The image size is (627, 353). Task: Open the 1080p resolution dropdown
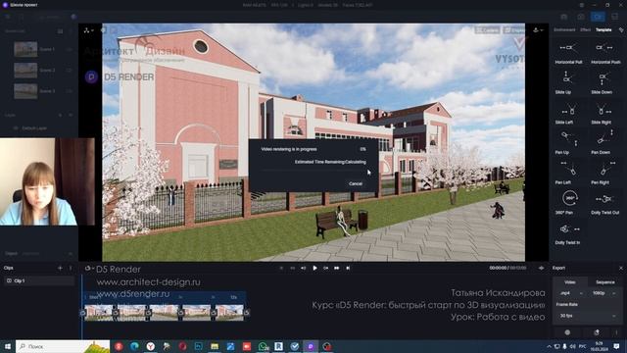point(603,293)
